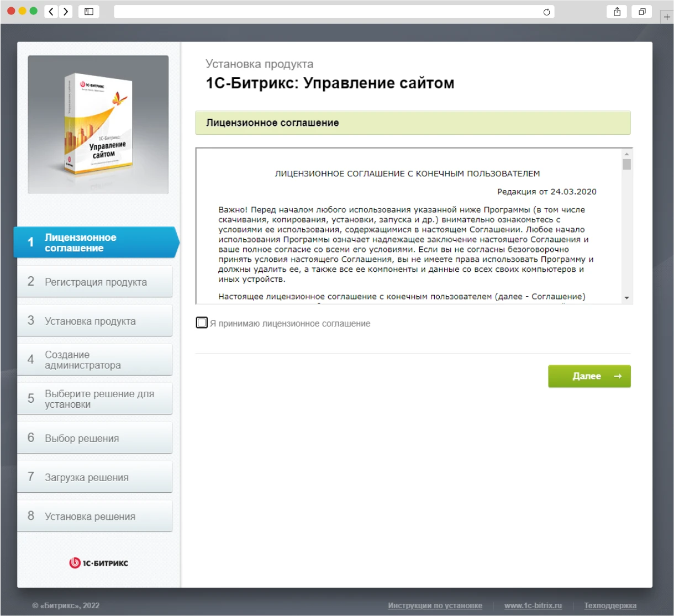The height and width of the screenshot is (616, 674).
Task: Click inside the browser address bar
Action: [x=331, y=11]
